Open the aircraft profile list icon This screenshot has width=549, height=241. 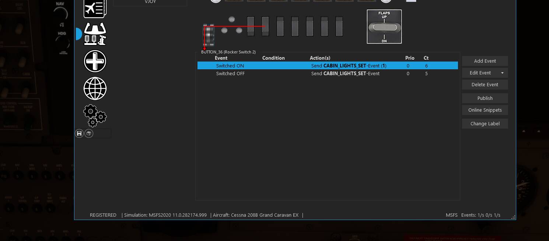[x=95, y=8]
